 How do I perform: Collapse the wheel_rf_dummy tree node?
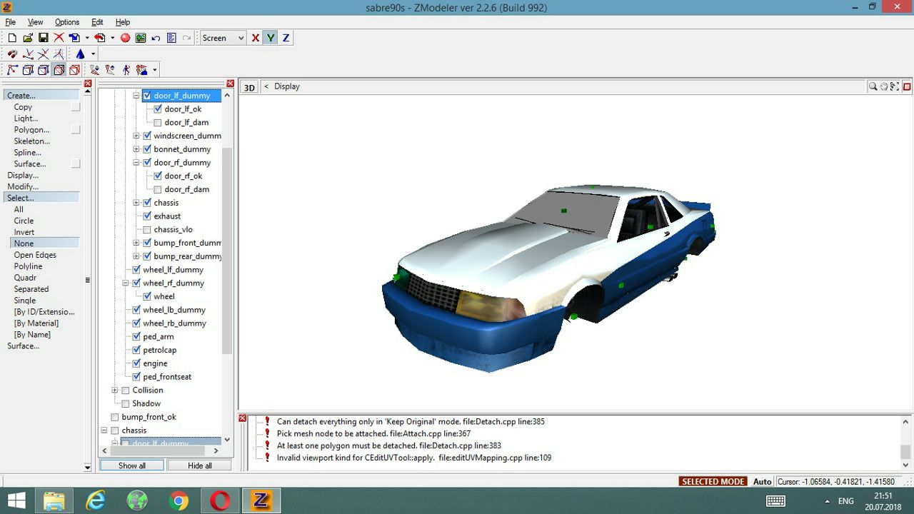125,283
